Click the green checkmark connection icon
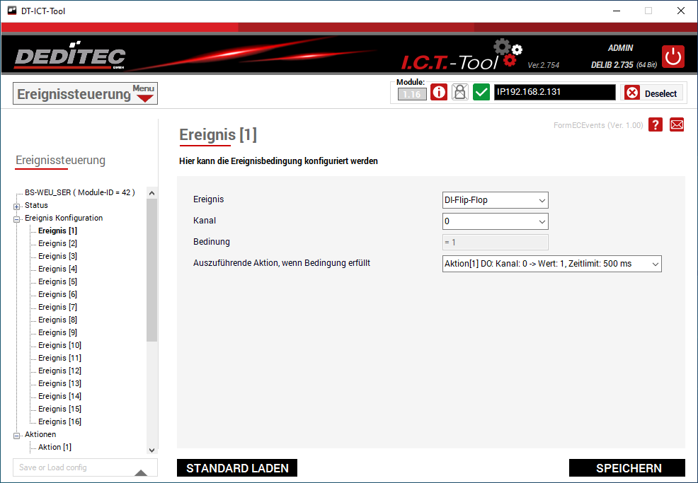 [x=481, y=93]
